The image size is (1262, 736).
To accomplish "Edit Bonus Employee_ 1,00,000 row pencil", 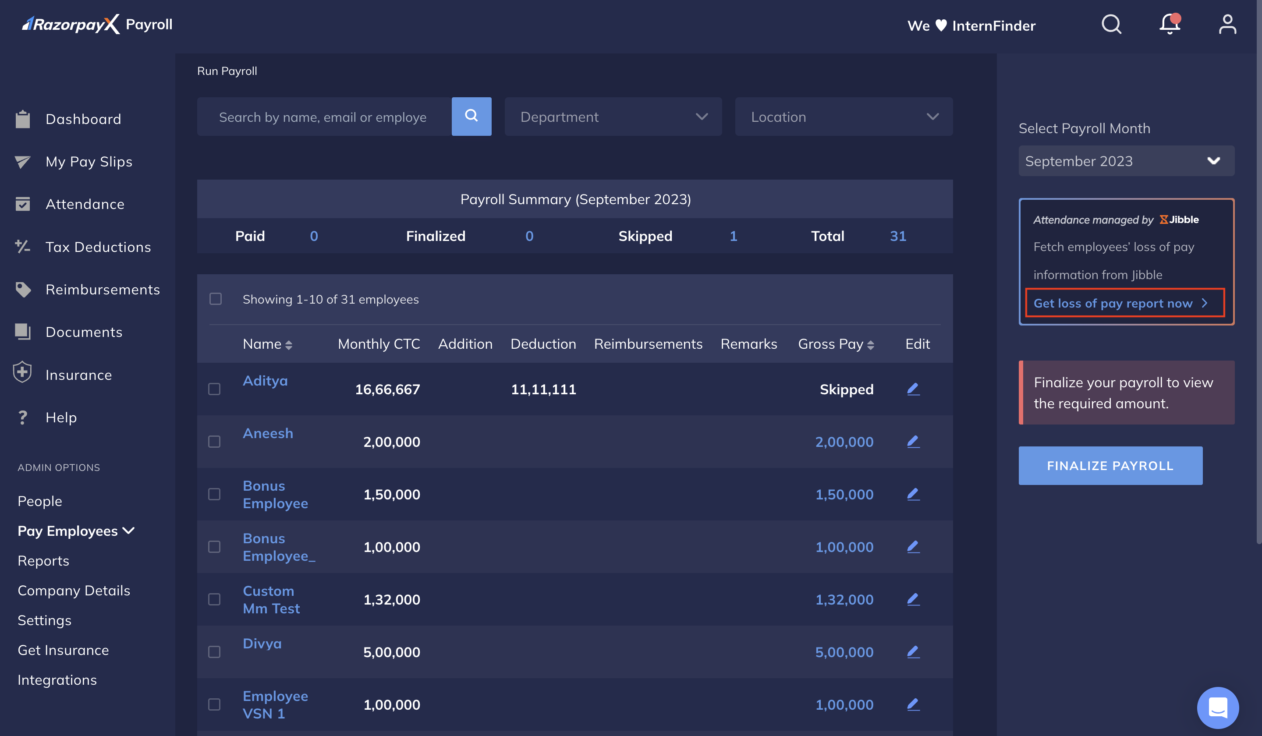I will (x=913, y=547).
